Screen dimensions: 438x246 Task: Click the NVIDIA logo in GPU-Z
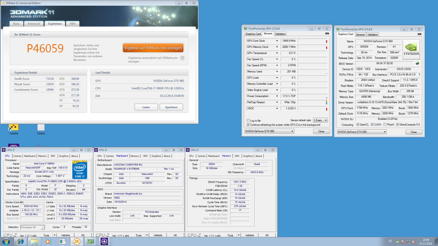[x=411, y=49]
